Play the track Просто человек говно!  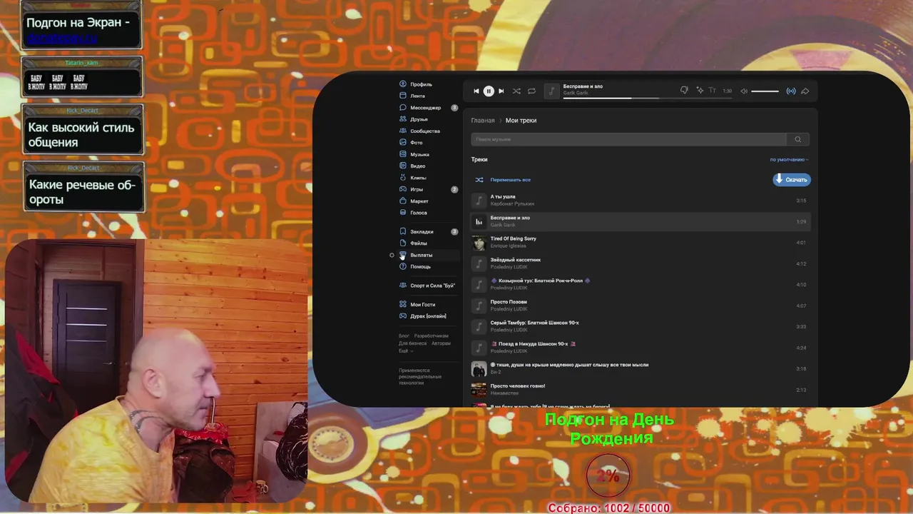(641, 390)
